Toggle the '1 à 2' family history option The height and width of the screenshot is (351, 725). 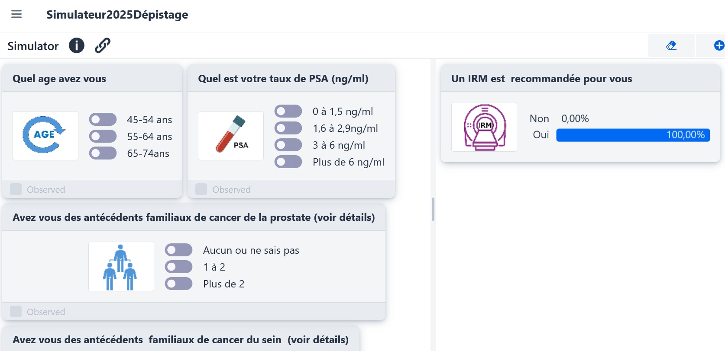(178, 267)
